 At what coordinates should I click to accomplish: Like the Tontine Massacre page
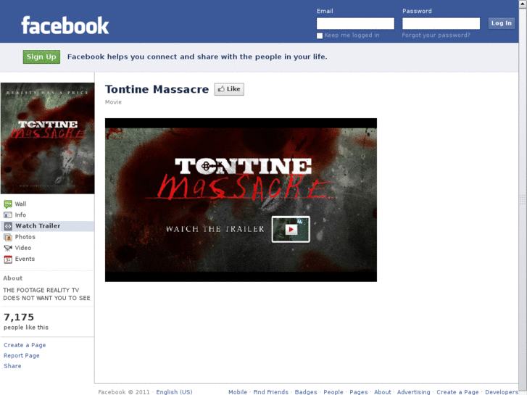click(229, 89)
